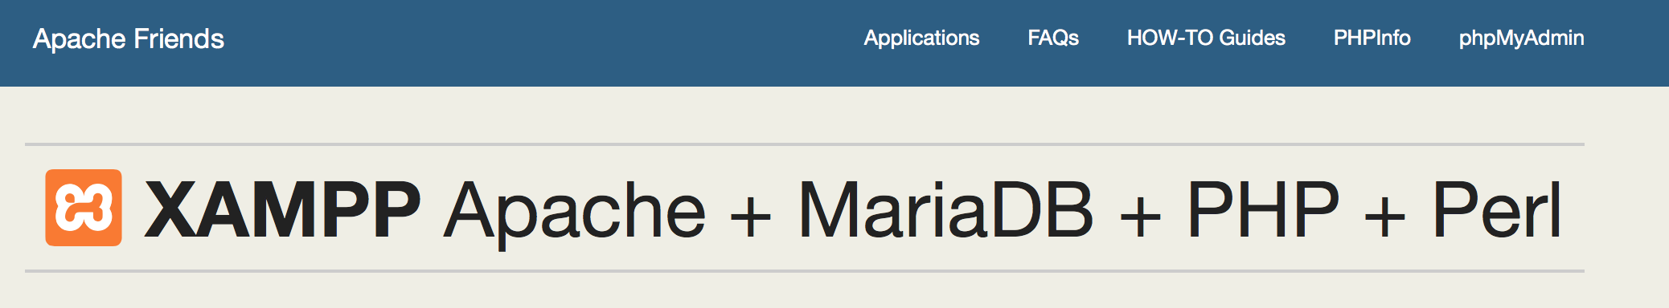Image resolution: width=1669 pixels, height=308 pixels.
Task: Click the horizontal rule below the XAMPP heading
Action: (x=805, y=271)
